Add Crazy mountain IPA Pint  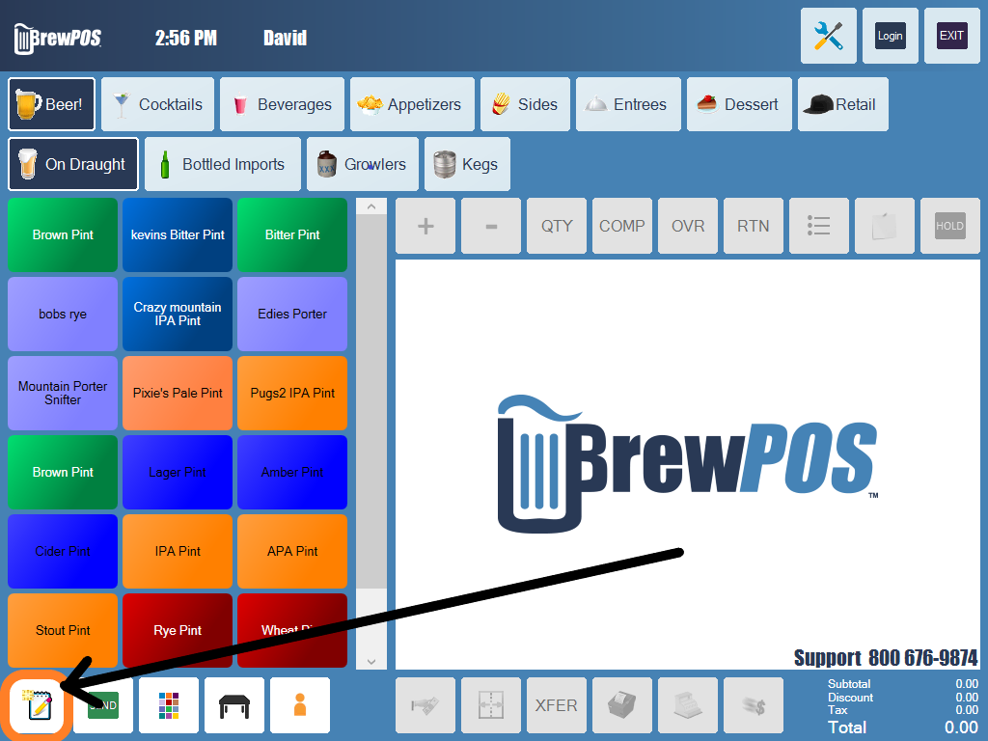(178, 314)
